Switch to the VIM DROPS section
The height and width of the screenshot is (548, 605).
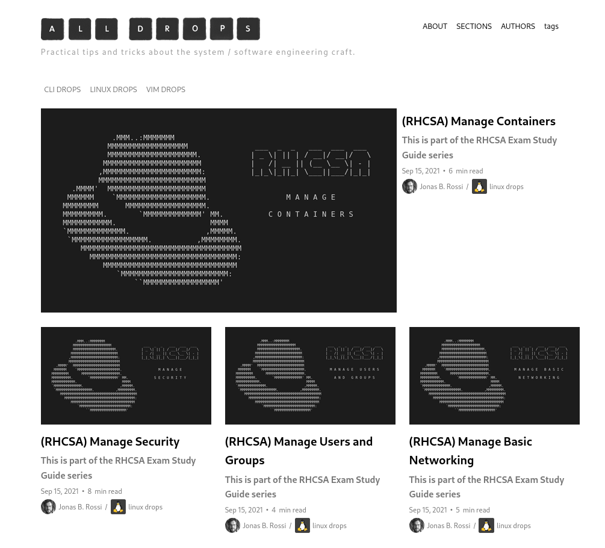click(x=166, y=90)
